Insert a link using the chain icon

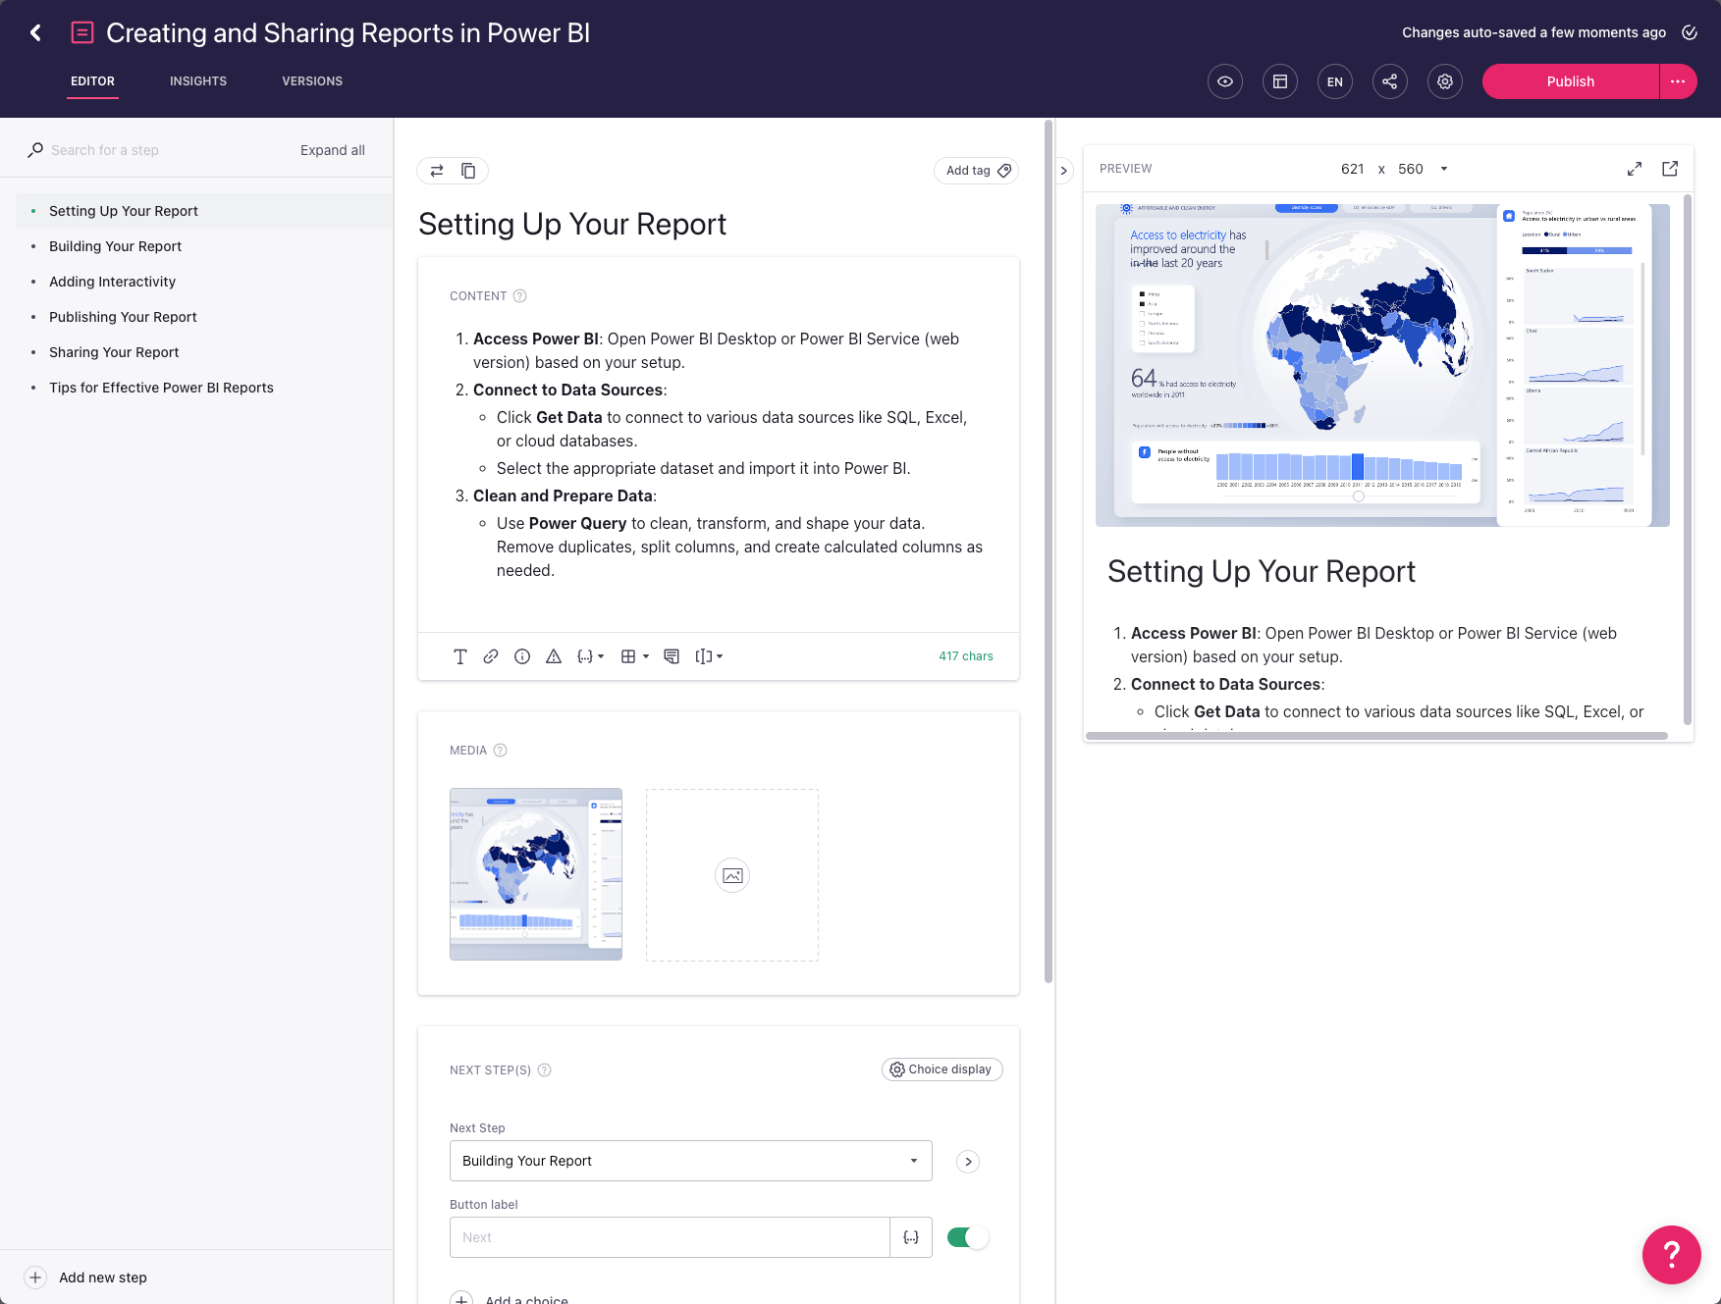pos(491,656)
